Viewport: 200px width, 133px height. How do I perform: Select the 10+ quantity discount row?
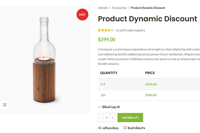coord(103,95)
